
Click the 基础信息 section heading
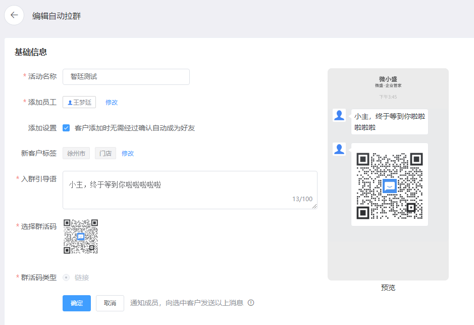[31, 52]
